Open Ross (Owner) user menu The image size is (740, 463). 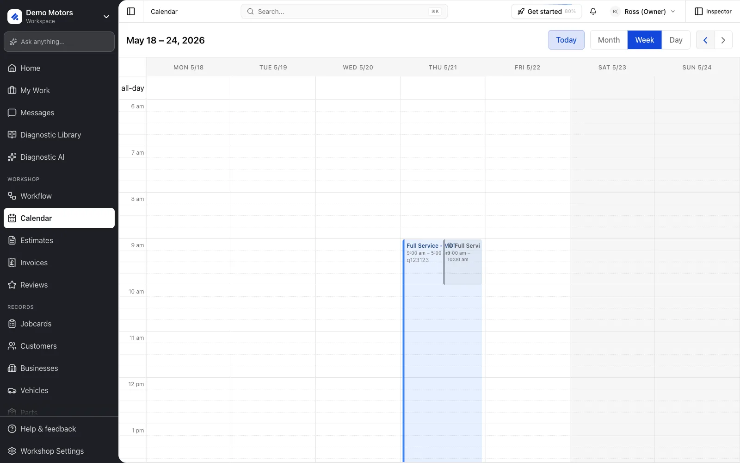click(643, 12)
